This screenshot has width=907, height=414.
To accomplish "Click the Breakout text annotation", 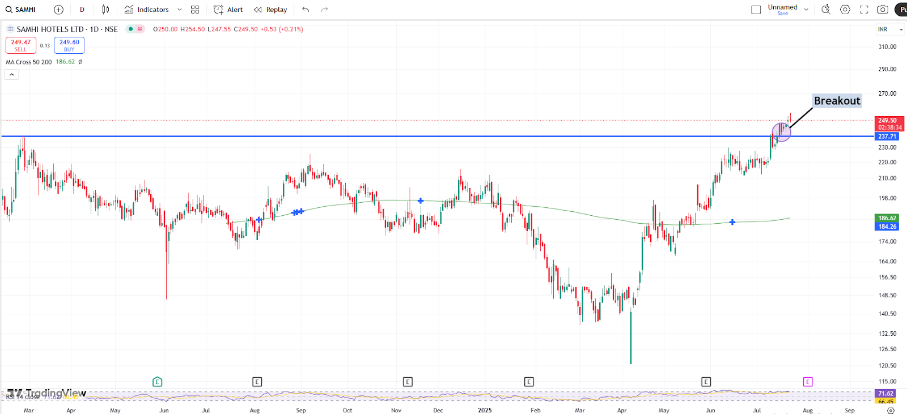I will 837,101.
